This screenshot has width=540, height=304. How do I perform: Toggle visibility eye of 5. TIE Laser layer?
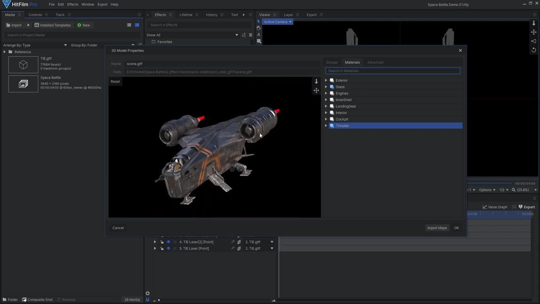click(x=168, y=248)
